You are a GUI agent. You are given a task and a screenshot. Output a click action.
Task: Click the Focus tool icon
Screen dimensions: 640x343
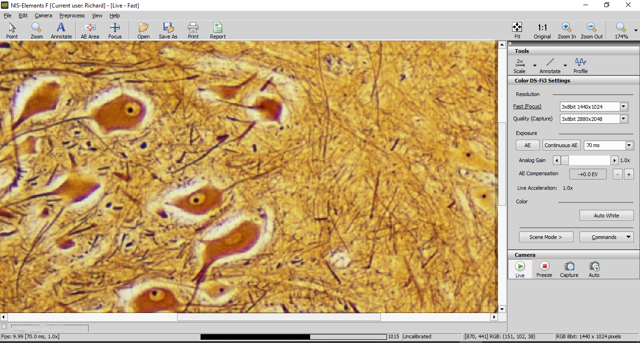pyautogui.click(x=115, y=30)
